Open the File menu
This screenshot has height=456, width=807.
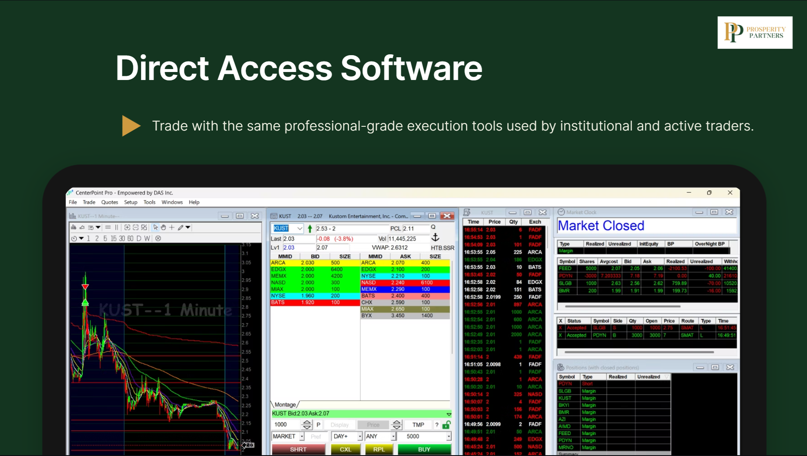[73, 202]
